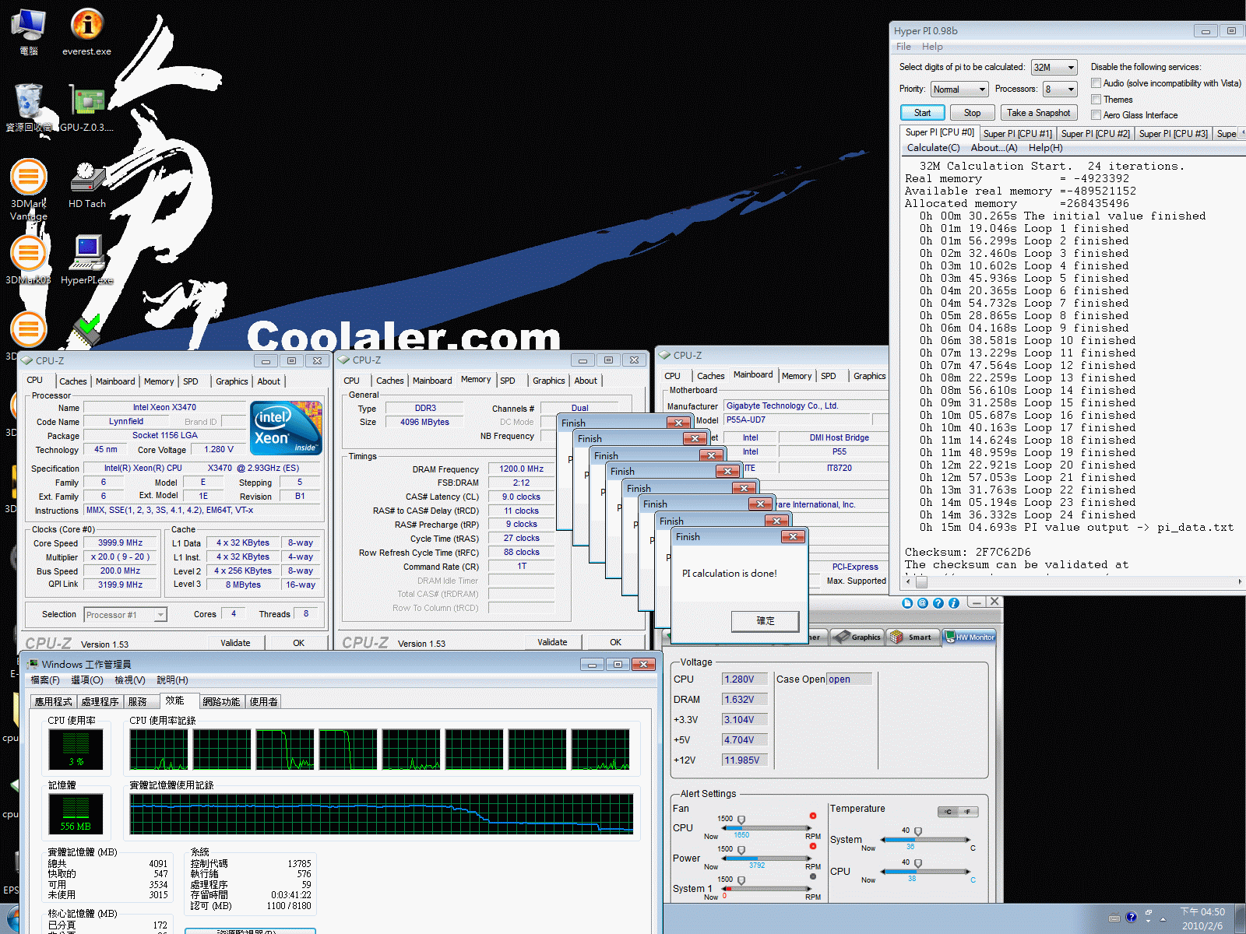Adjust the Power fan alert slider handle
1246x934 pixels.
point(741,851)
